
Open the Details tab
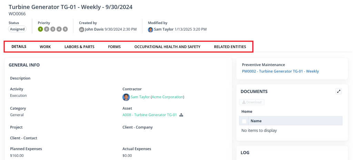pos(19,47)
